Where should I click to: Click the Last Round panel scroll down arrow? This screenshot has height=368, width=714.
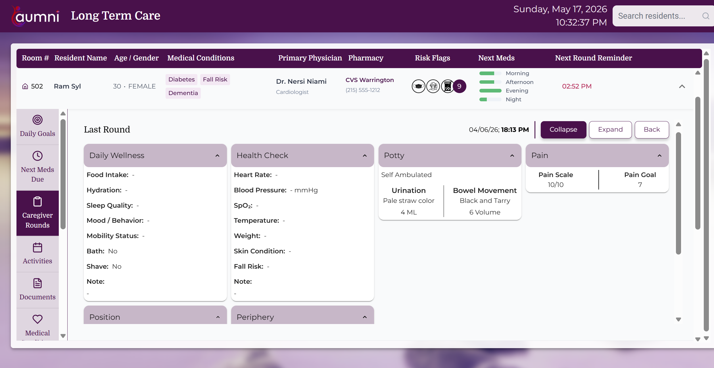pyautogui.click(x=678, y=319)
